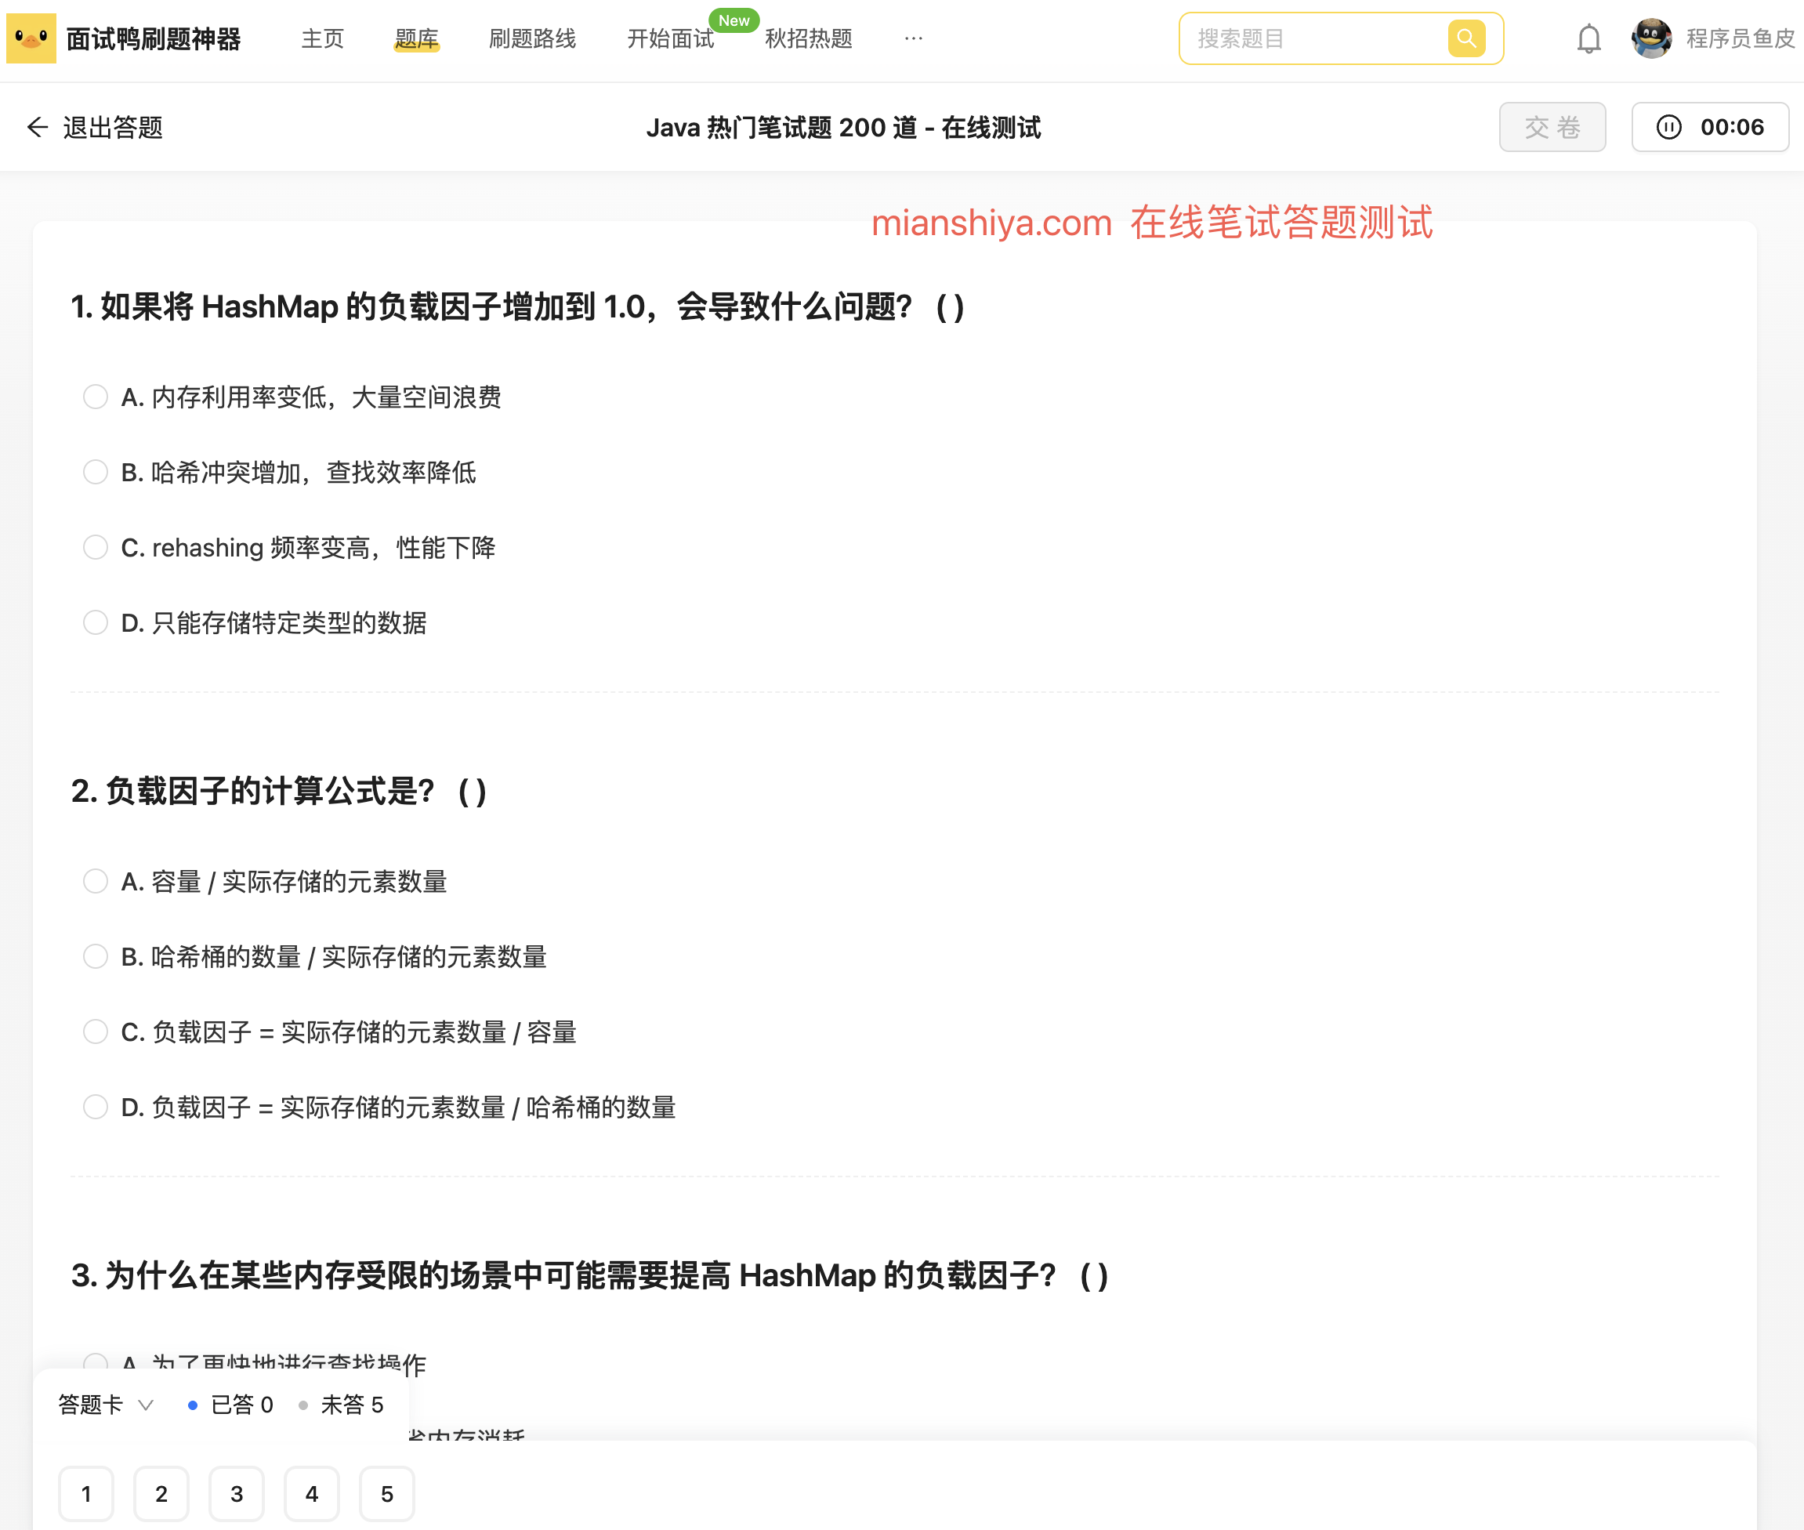Click the user avatar picture

click(1651, 38)
